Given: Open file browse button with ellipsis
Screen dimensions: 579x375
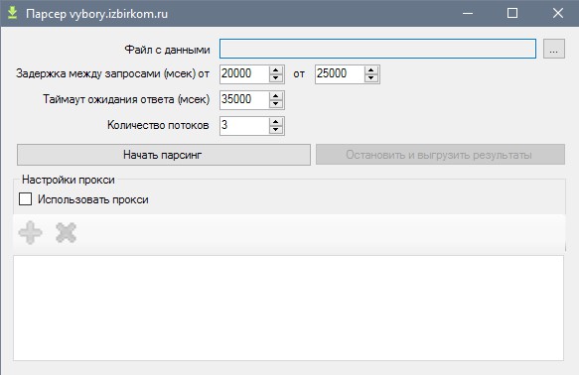Looking at the screenshot, I should pyautogui.click(x=553, y=49).
